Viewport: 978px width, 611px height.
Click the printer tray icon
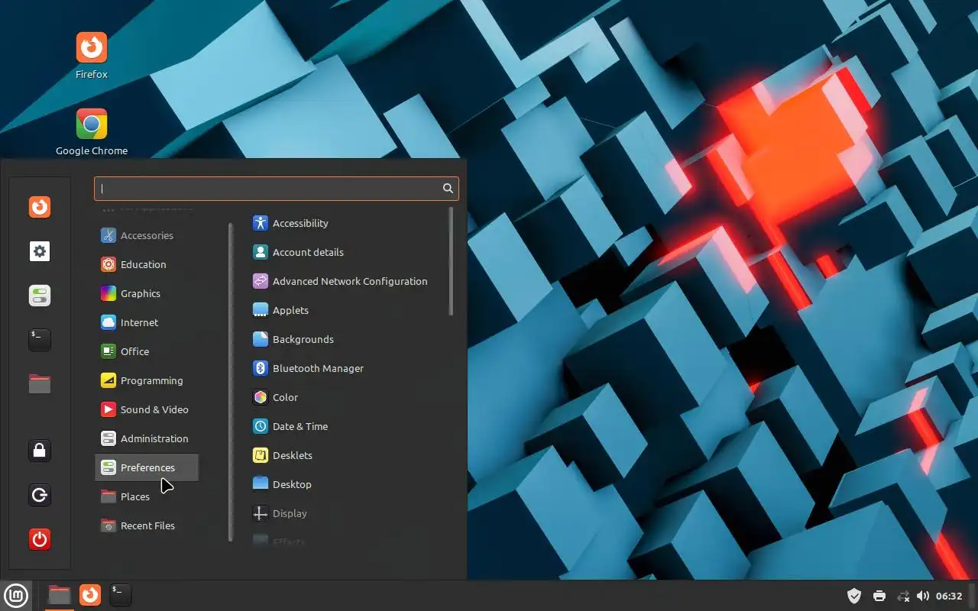(879, 596)
